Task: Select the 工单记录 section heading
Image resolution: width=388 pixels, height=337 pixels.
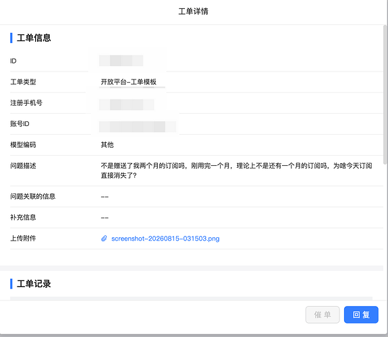Action: [x=34, y=284]
